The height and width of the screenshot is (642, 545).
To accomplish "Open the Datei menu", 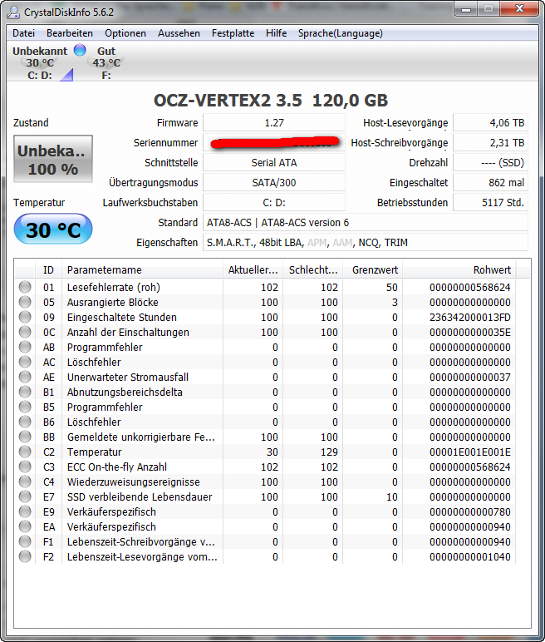I will [x=23, y=33].
